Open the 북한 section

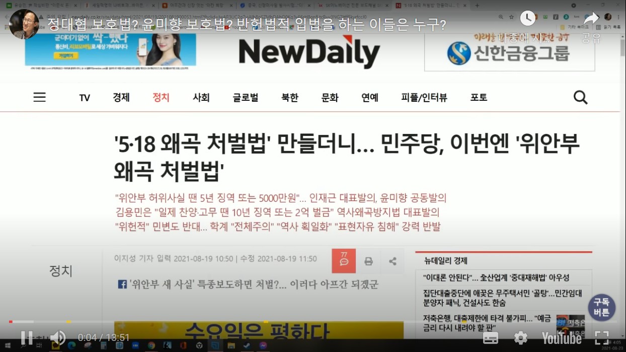click(x=290, y=97)
